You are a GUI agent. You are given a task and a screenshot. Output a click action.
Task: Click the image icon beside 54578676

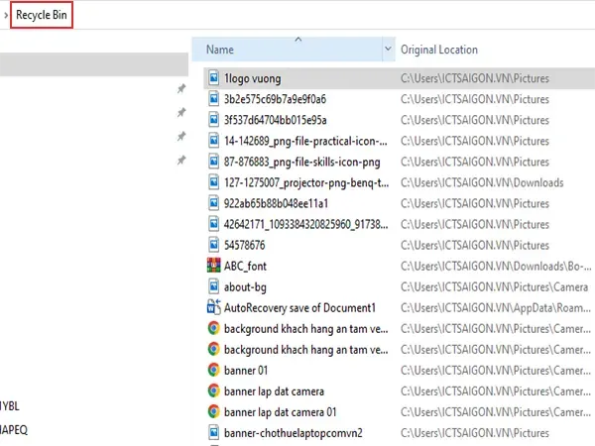click(213, 245)
